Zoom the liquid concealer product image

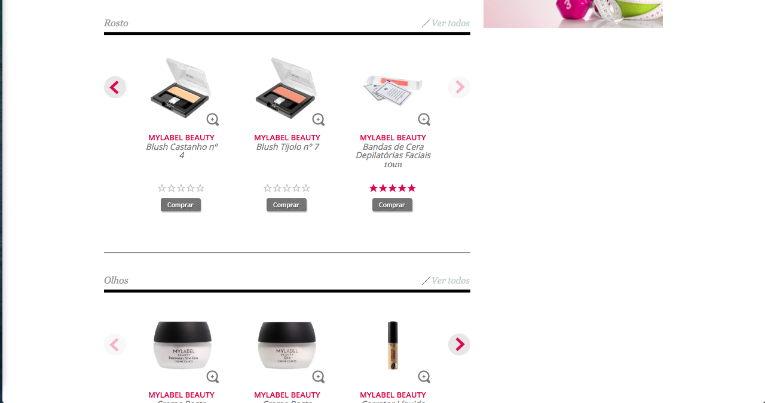(424, 377)
